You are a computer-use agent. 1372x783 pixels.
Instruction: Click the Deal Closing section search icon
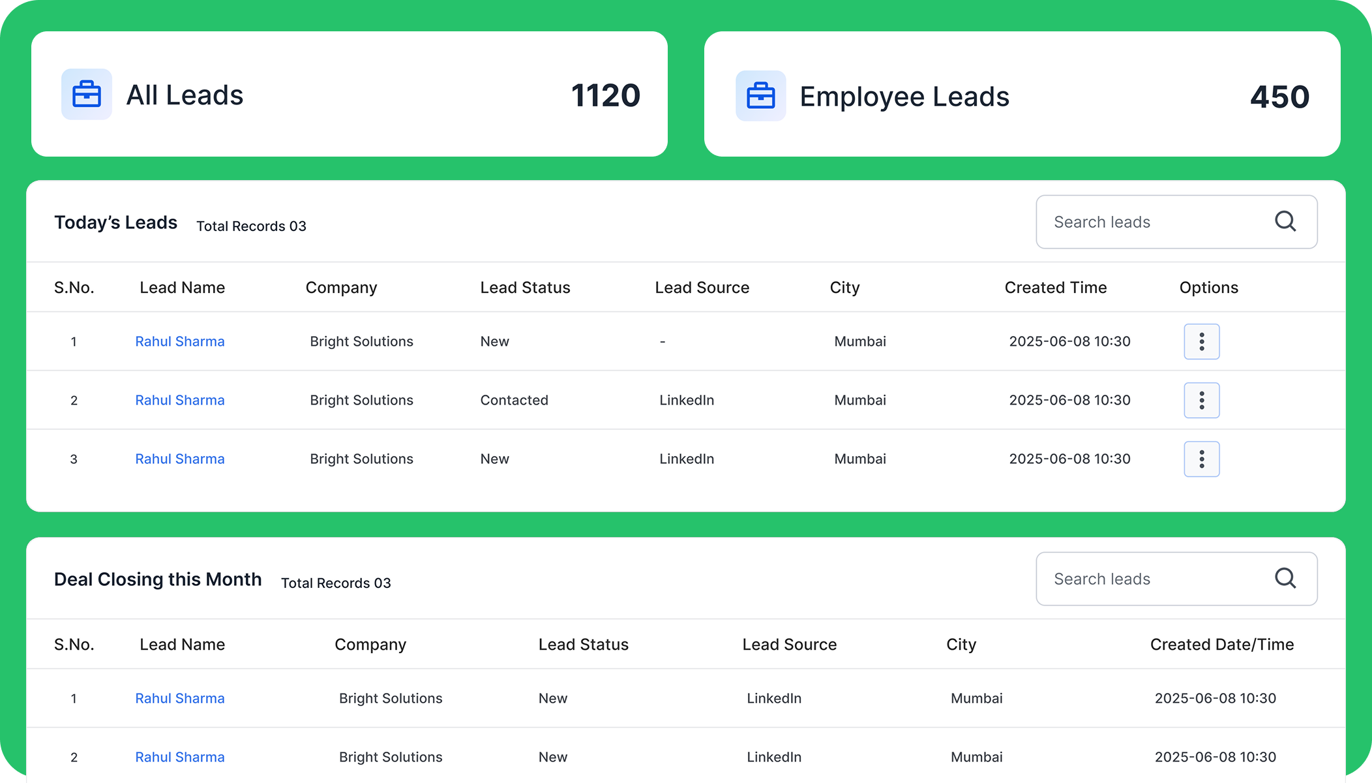[1285, 578]
